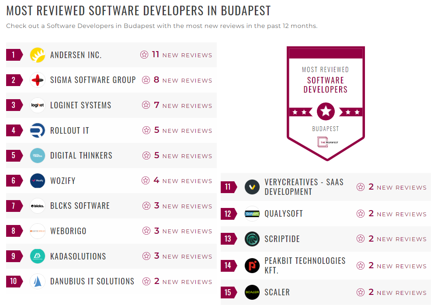Click the Scaler black circular logo
This screenshot has height=308, width=434.
click(x=252, y=292)
